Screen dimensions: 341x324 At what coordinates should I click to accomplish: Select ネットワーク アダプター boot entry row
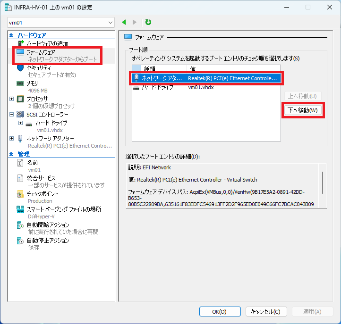[206, 78]
